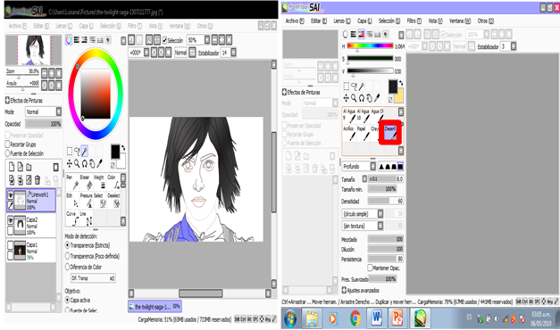560x330 pixels.
Task: Pick the rectangular selection tool in left window
Action: pyautogui.click(x=70, y=152)
